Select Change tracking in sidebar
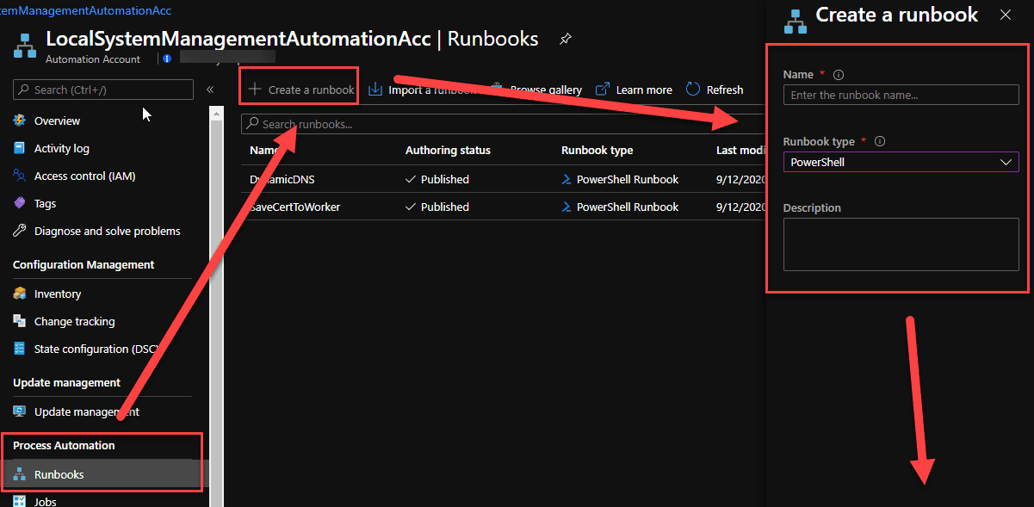Image resolution: width=1034 pixels, height=507 pixels. pos(74,322)
